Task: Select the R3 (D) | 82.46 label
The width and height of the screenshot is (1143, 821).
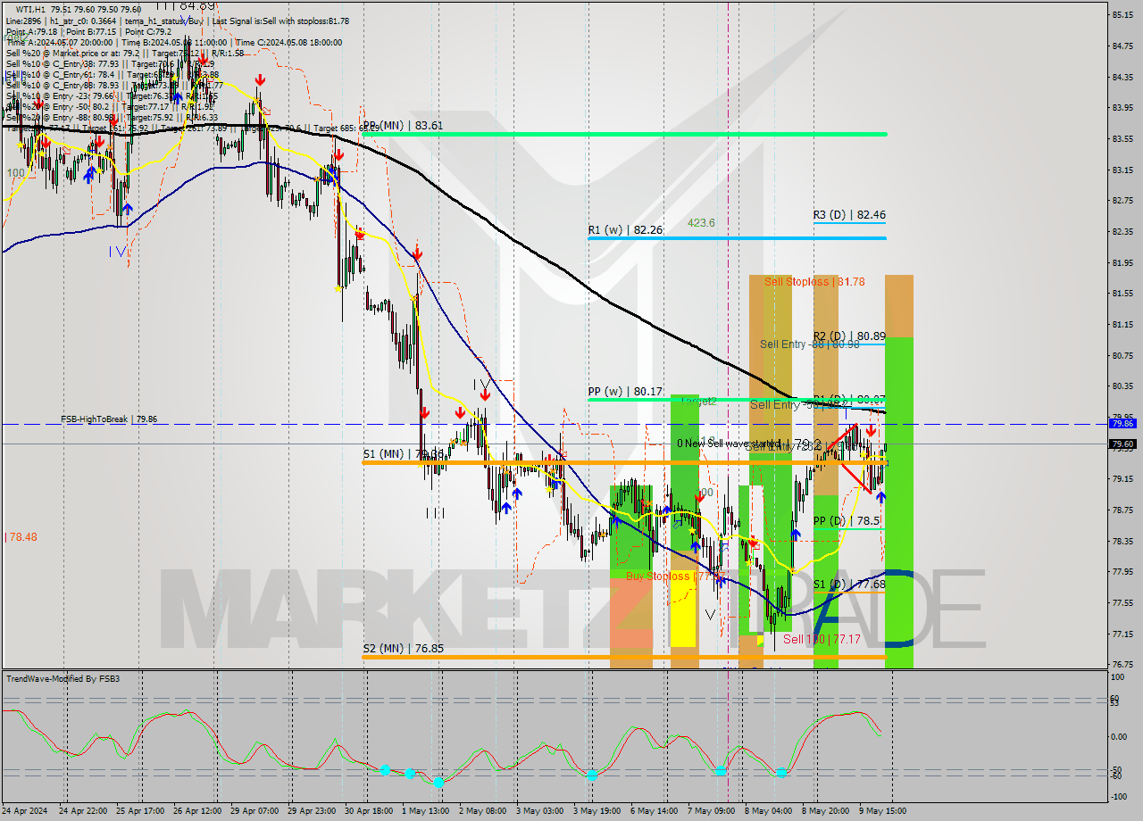Action: [x=849, y=215]
